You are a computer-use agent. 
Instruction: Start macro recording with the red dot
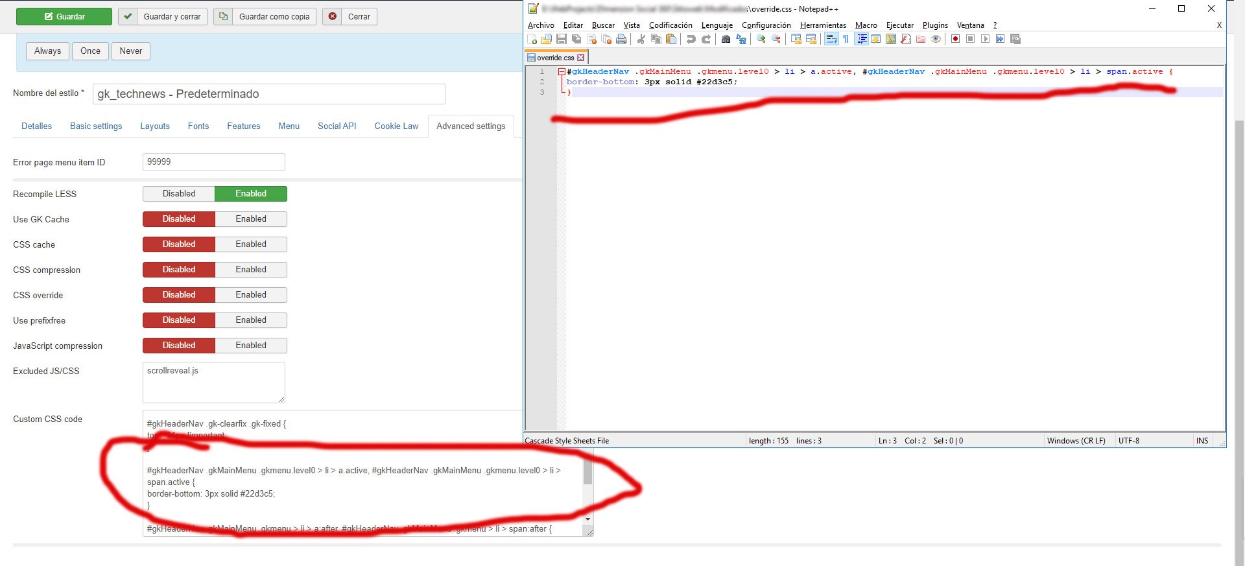(955, 40)
